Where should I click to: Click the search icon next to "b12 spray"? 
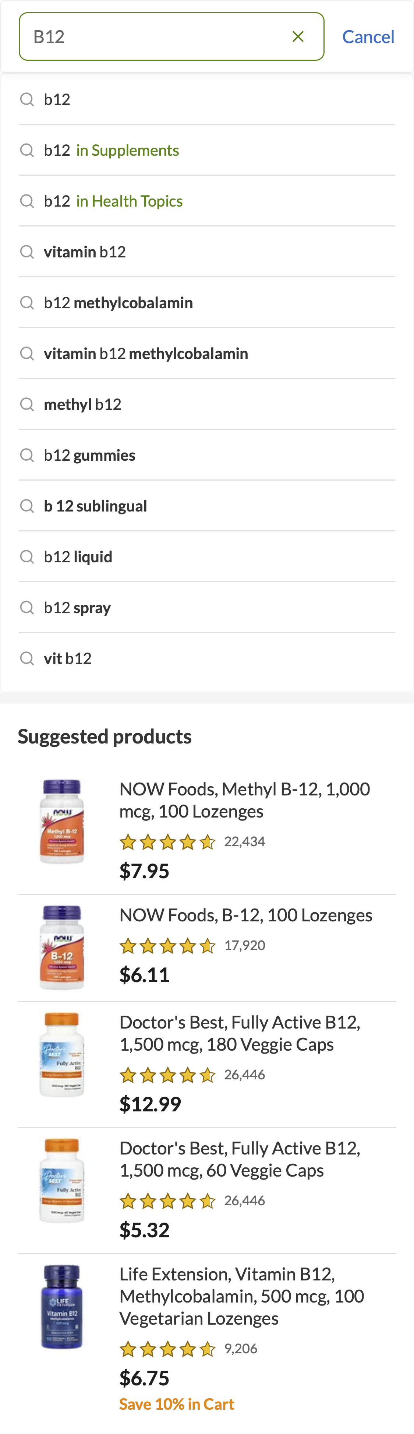pyautogui.click(x=27, y=607)
